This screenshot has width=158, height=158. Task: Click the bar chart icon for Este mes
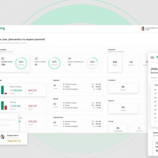[4, 105]
